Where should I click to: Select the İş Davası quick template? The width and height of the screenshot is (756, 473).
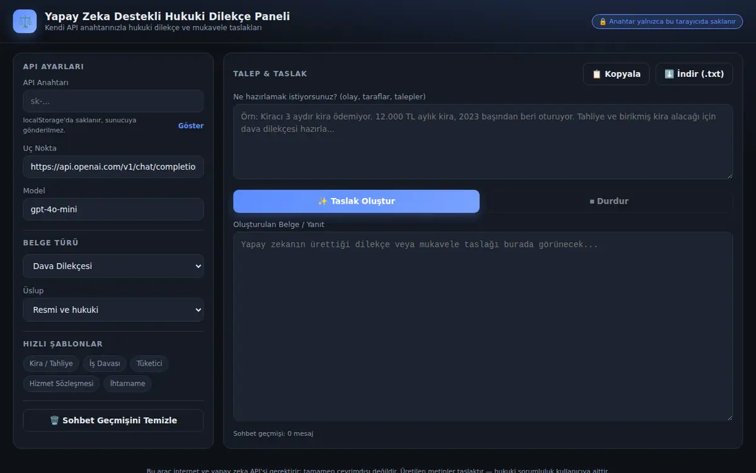(105, 363)
